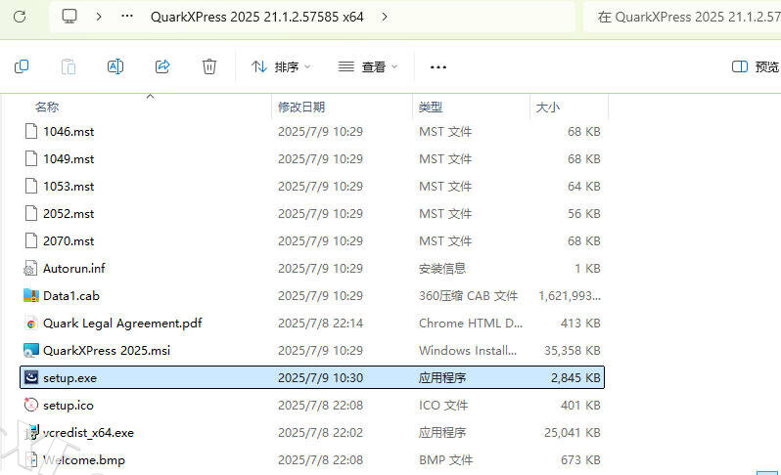Viewport: 781px width, 475px height.
Task: Click the 1,621,993 size of Data1.cab
Action: pos(570,296)
